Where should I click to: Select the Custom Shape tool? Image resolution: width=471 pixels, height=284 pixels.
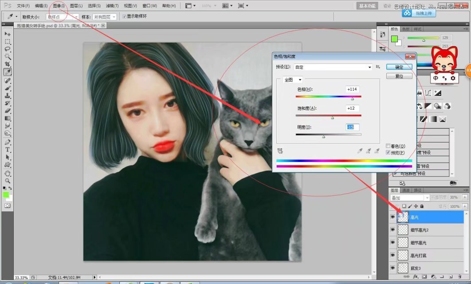coord(8,165)
